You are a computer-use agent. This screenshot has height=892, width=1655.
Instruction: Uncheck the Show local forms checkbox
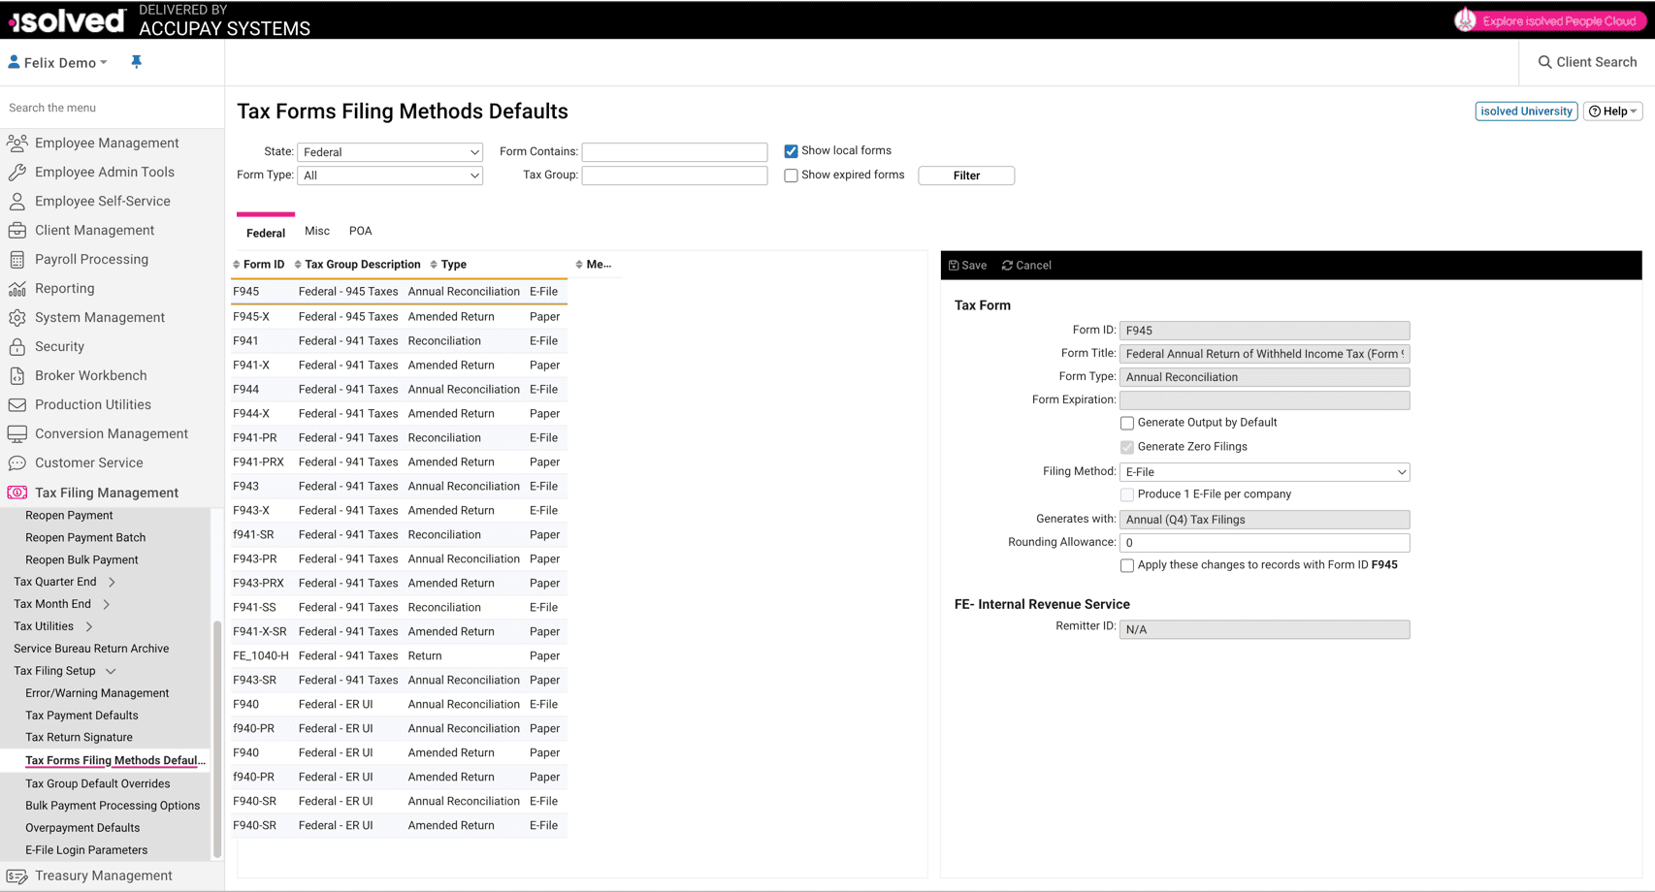pos(791,151)
